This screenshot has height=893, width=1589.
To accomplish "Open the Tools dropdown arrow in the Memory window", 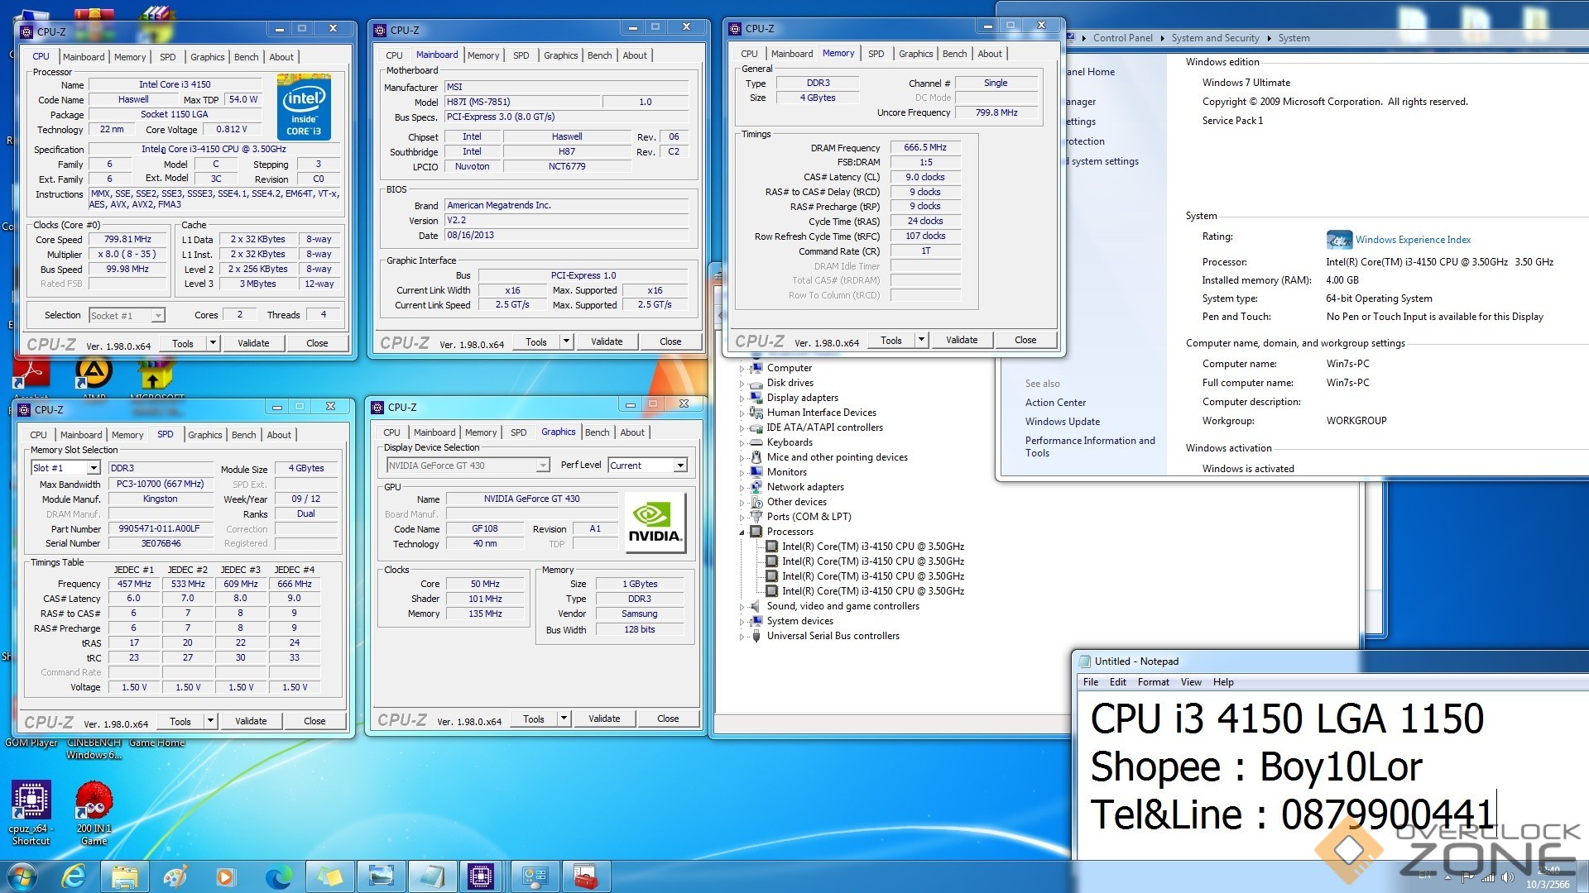I will (x=920, y=340).
